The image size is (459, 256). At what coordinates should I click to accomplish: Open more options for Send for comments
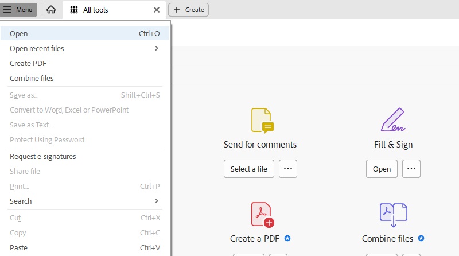point(288,169)
